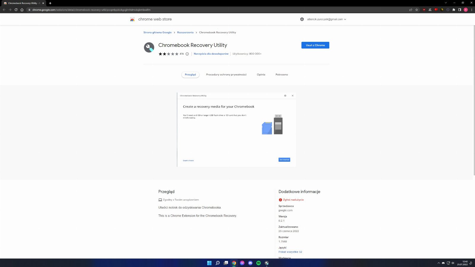Open the yellow moon extension icon
This screenshot has height=267, width=475.
[442, 10]
